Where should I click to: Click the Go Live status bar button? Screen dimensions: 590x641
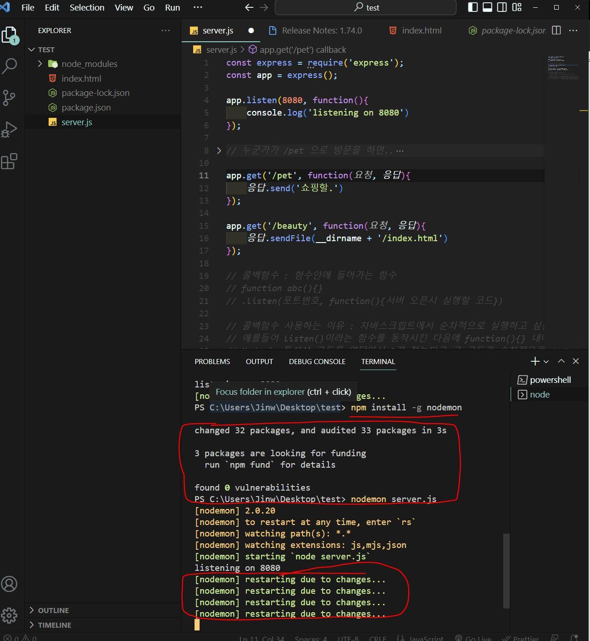(x=473, y=638)
